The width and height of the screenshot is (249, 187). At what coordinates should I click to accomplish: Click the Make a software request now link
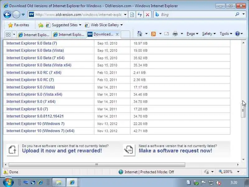click(x=175, y=151)
